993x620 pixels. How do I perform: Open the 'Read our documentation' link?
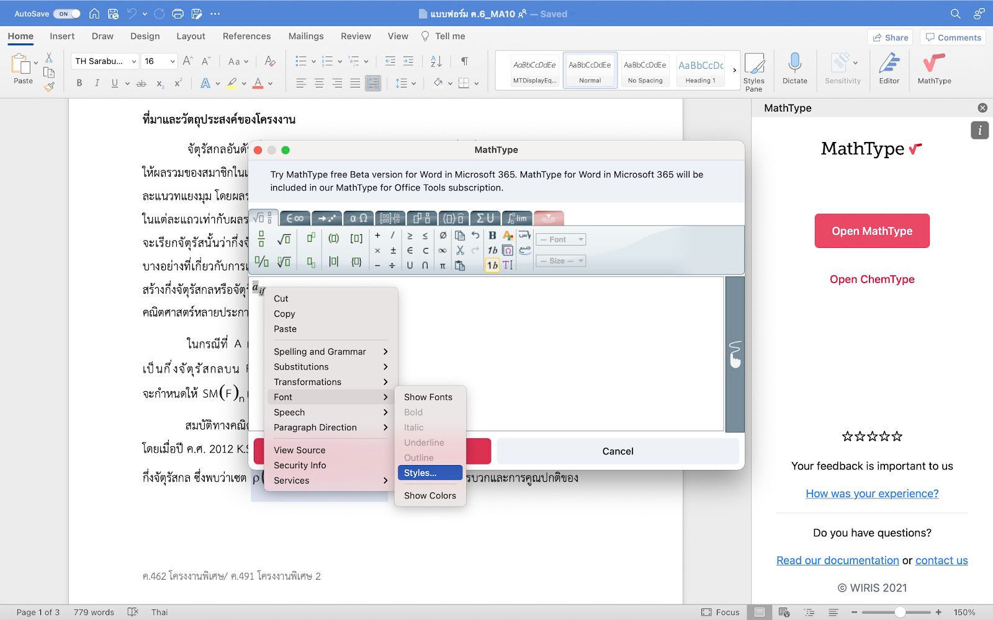point(838,560)
